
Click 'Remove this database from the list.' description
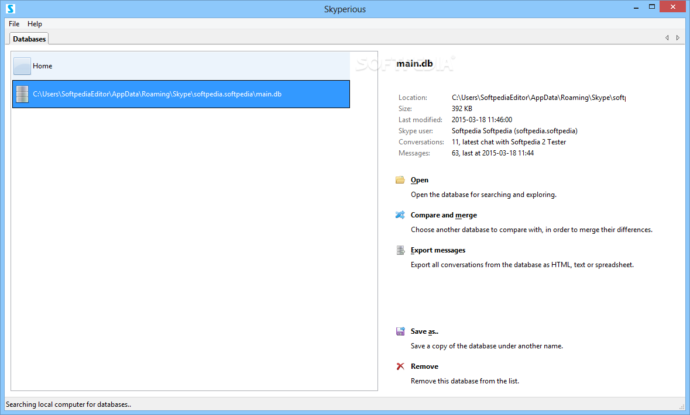[x=465, y=381]
